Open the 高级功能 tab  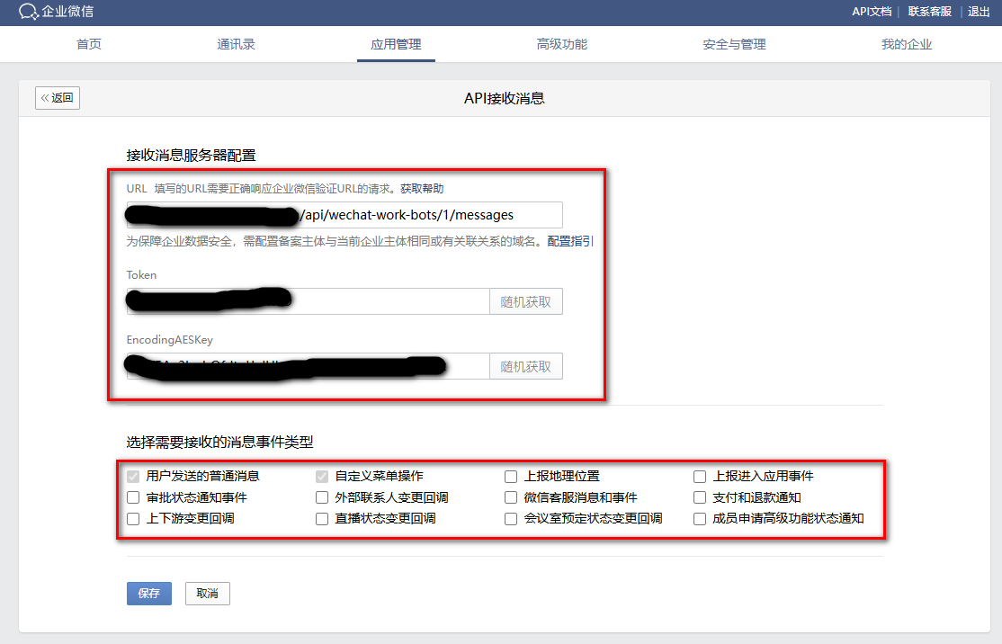(x=562, y=44)
